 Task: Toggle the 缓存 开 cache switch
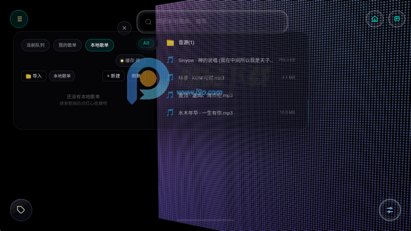(130, 60)
